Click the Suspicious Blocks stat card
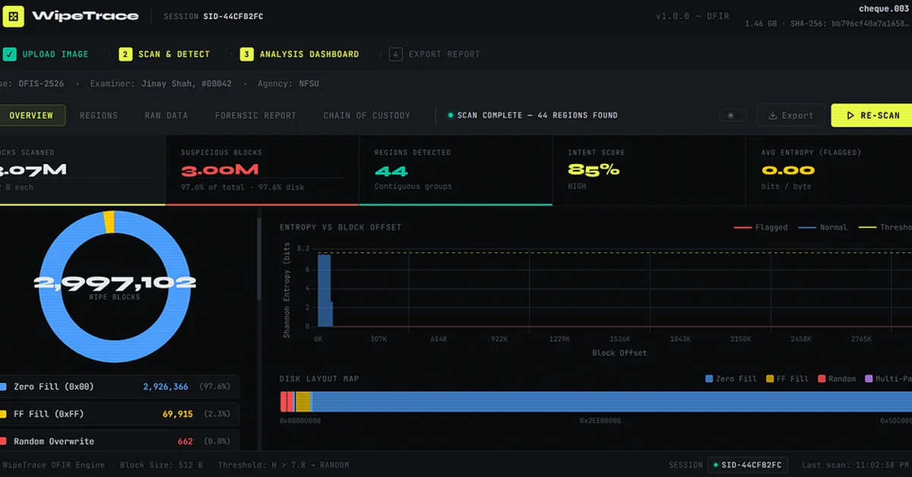 click(x=261, y=170)
